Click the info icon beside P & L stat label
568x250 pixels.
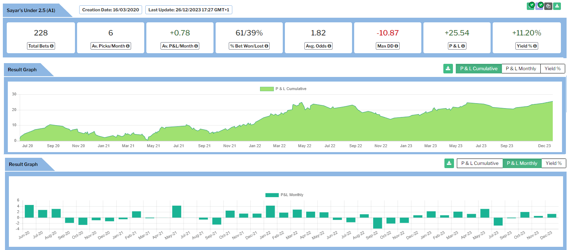click(x=463, y=46)
